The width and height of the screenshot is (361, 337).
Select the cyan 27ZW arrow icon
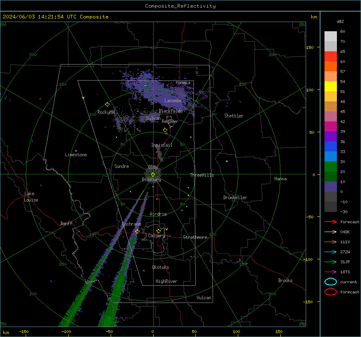[x=331, y=252]
